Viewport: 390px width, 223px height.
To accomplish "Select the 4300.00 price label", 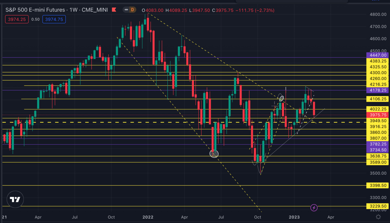I will 377,73.
